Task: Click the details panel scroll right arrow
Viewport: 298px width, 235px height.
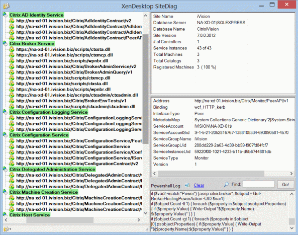Action: click(x=291, y=174)
